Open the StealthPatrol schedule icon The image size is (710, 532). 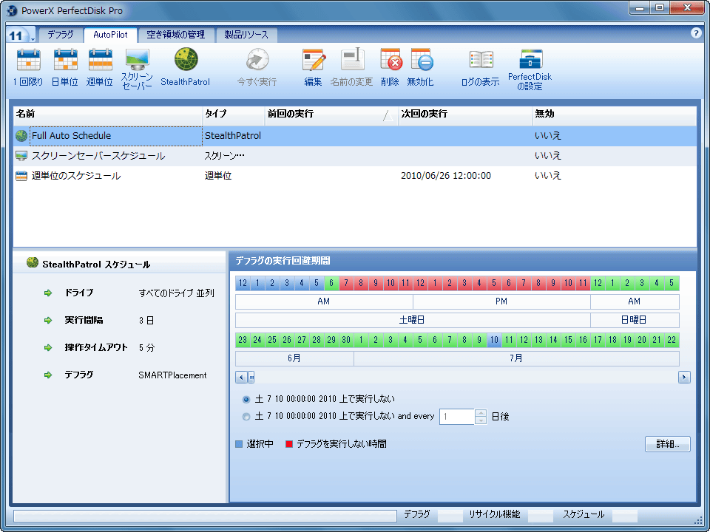(x=186, y=67)
